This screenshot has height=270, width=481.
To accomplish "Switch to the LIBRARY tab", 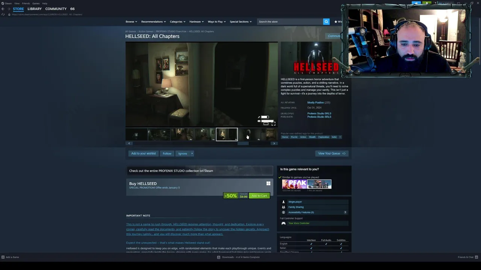I will 35,9.
